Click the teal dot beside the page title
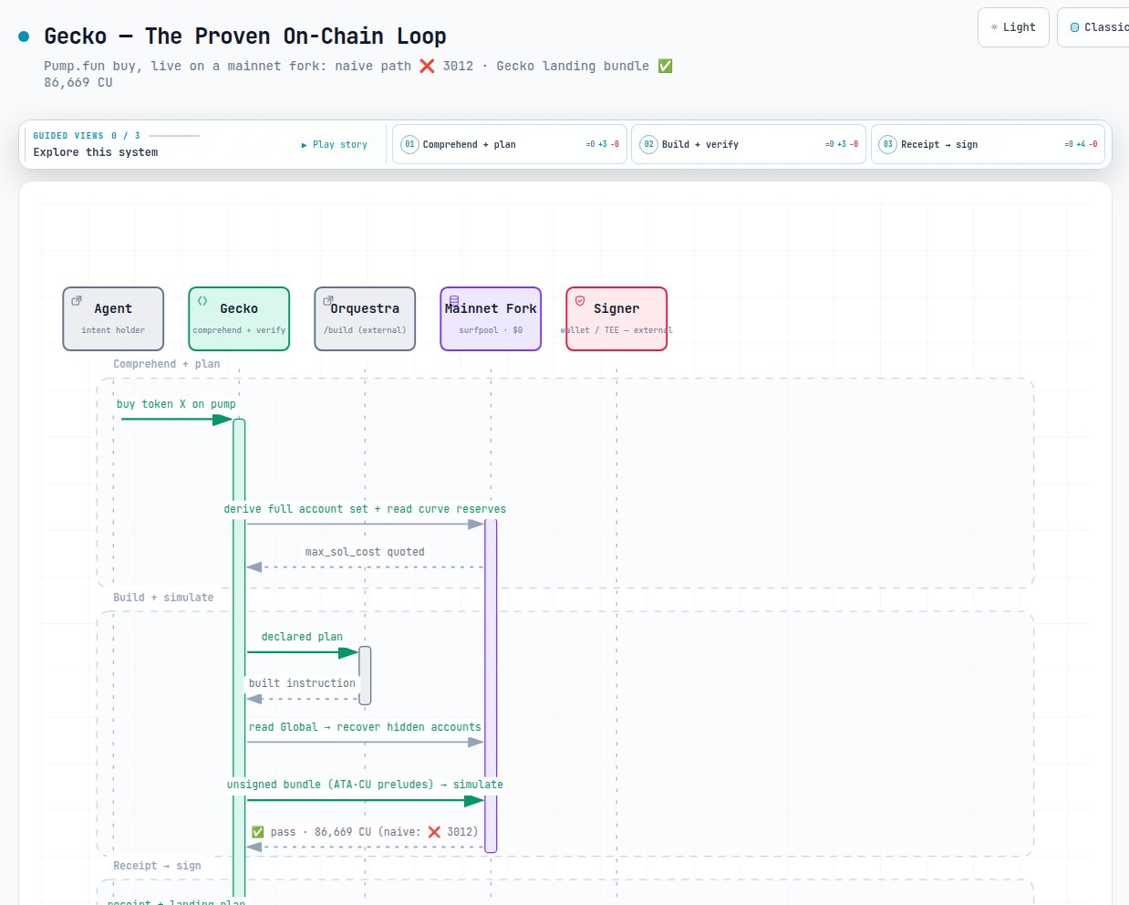The width and height of the screenshot is (1129, 905). [x=25, y=36]
